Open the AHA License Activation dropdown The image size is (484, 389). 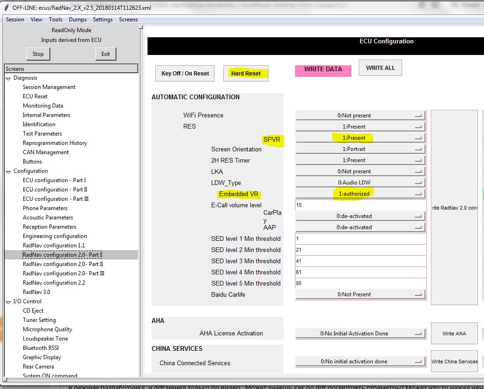[x=360, y=334]
